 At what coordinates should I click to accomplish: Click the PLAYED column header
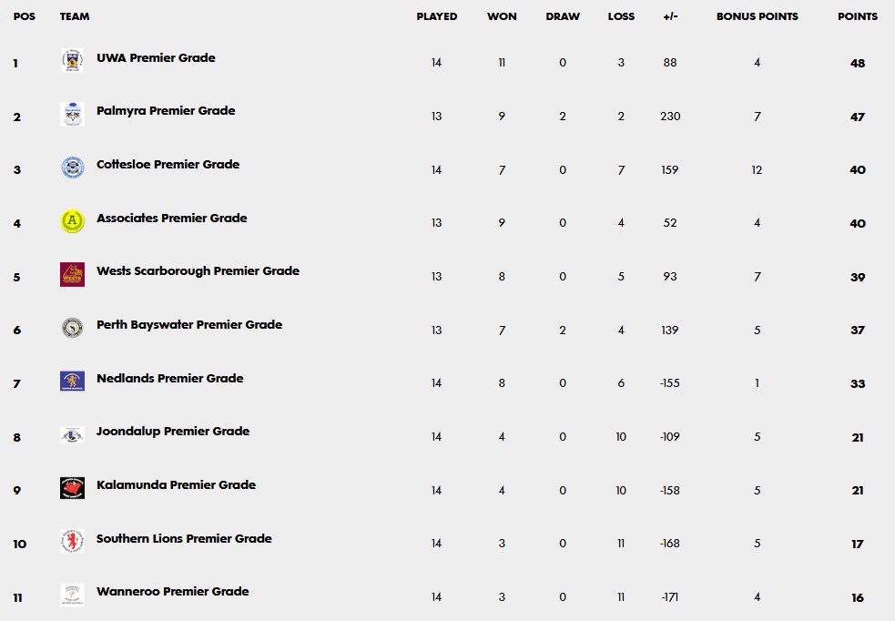click(x=437, y=16)
